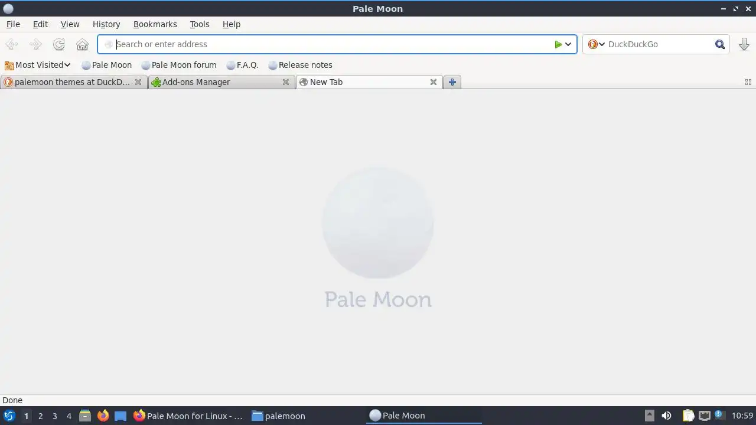Close the palemoon themes tab

[138, 82]
